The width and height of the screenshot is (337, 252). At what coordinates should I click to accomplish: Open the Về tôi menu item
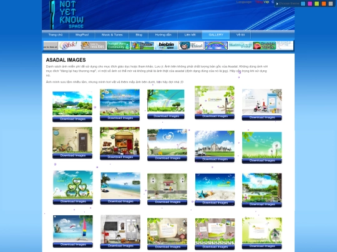(x=240, y=35)
